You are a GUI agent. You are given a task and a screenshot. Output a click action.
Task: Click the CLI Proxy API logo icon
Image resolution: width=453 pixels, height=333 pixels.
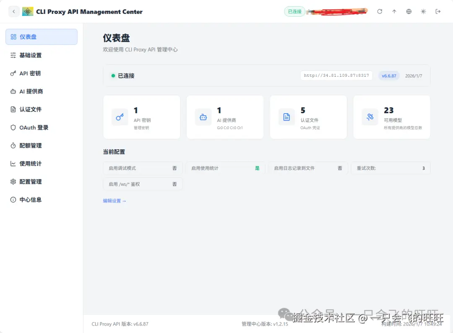pos(28,12)
